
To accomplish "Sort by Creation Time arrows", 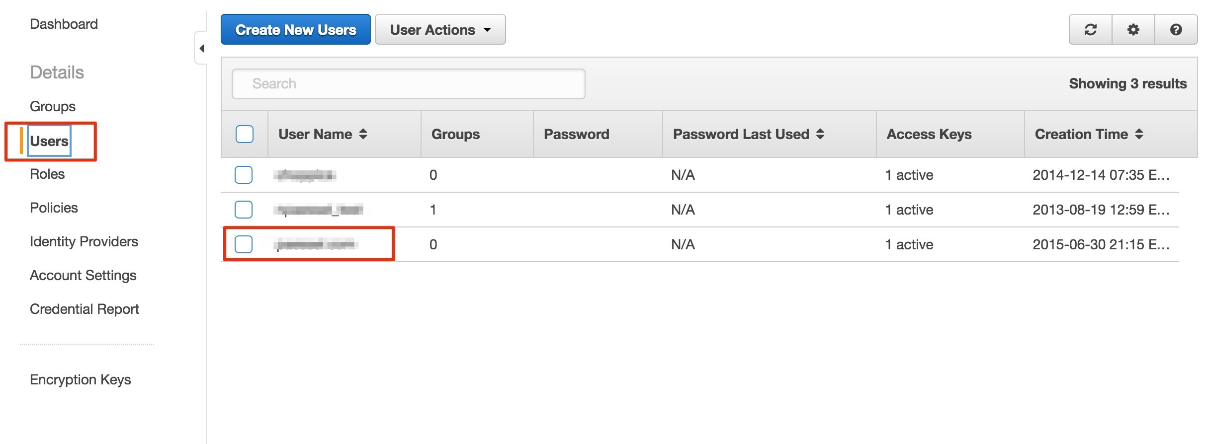I will click(x=1139, y=134).
